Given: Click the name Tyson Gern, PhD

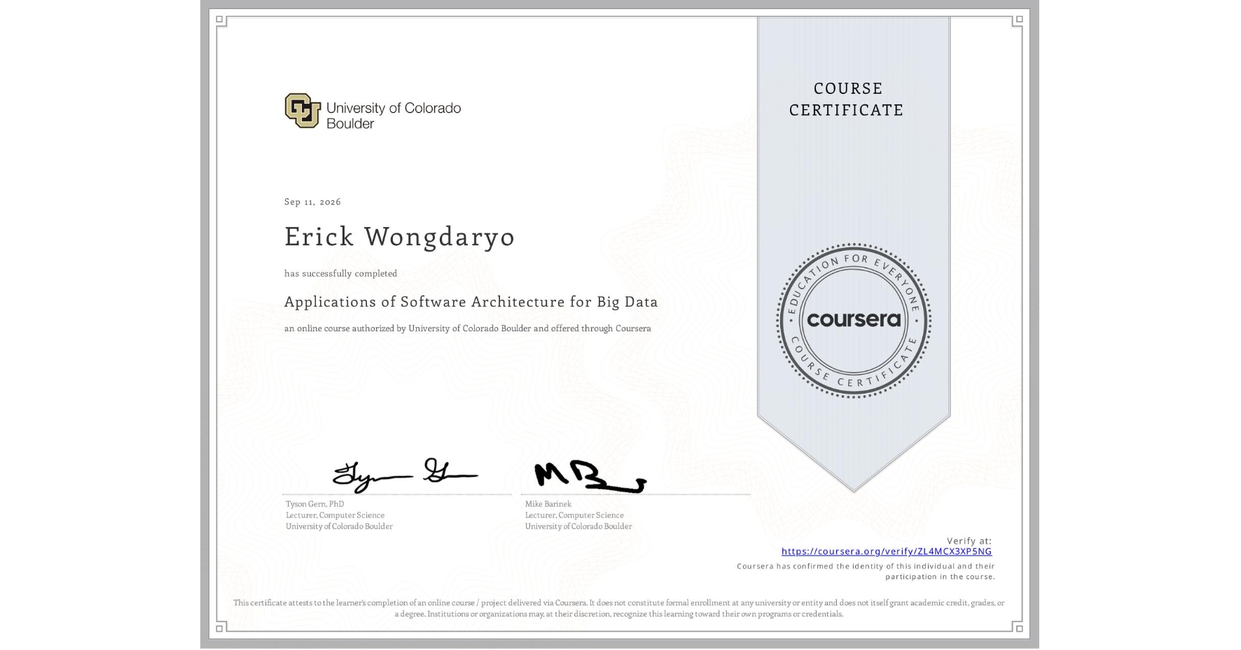Looking at the screenshot, I should click(x=314, y=504).
